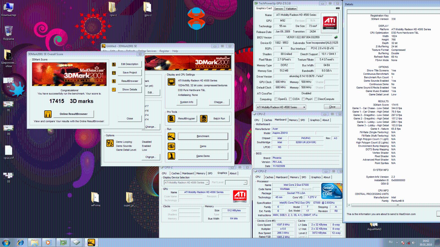This screenshot has width=440, height=247.
Task: Open the cpu-z folder on desktop
Action: [113, 9]
